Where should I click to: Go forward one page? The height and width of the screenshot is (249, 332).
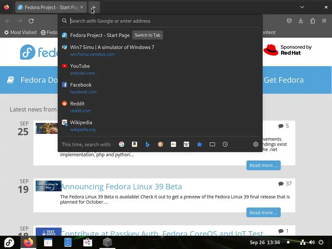(x=19, y=21)
